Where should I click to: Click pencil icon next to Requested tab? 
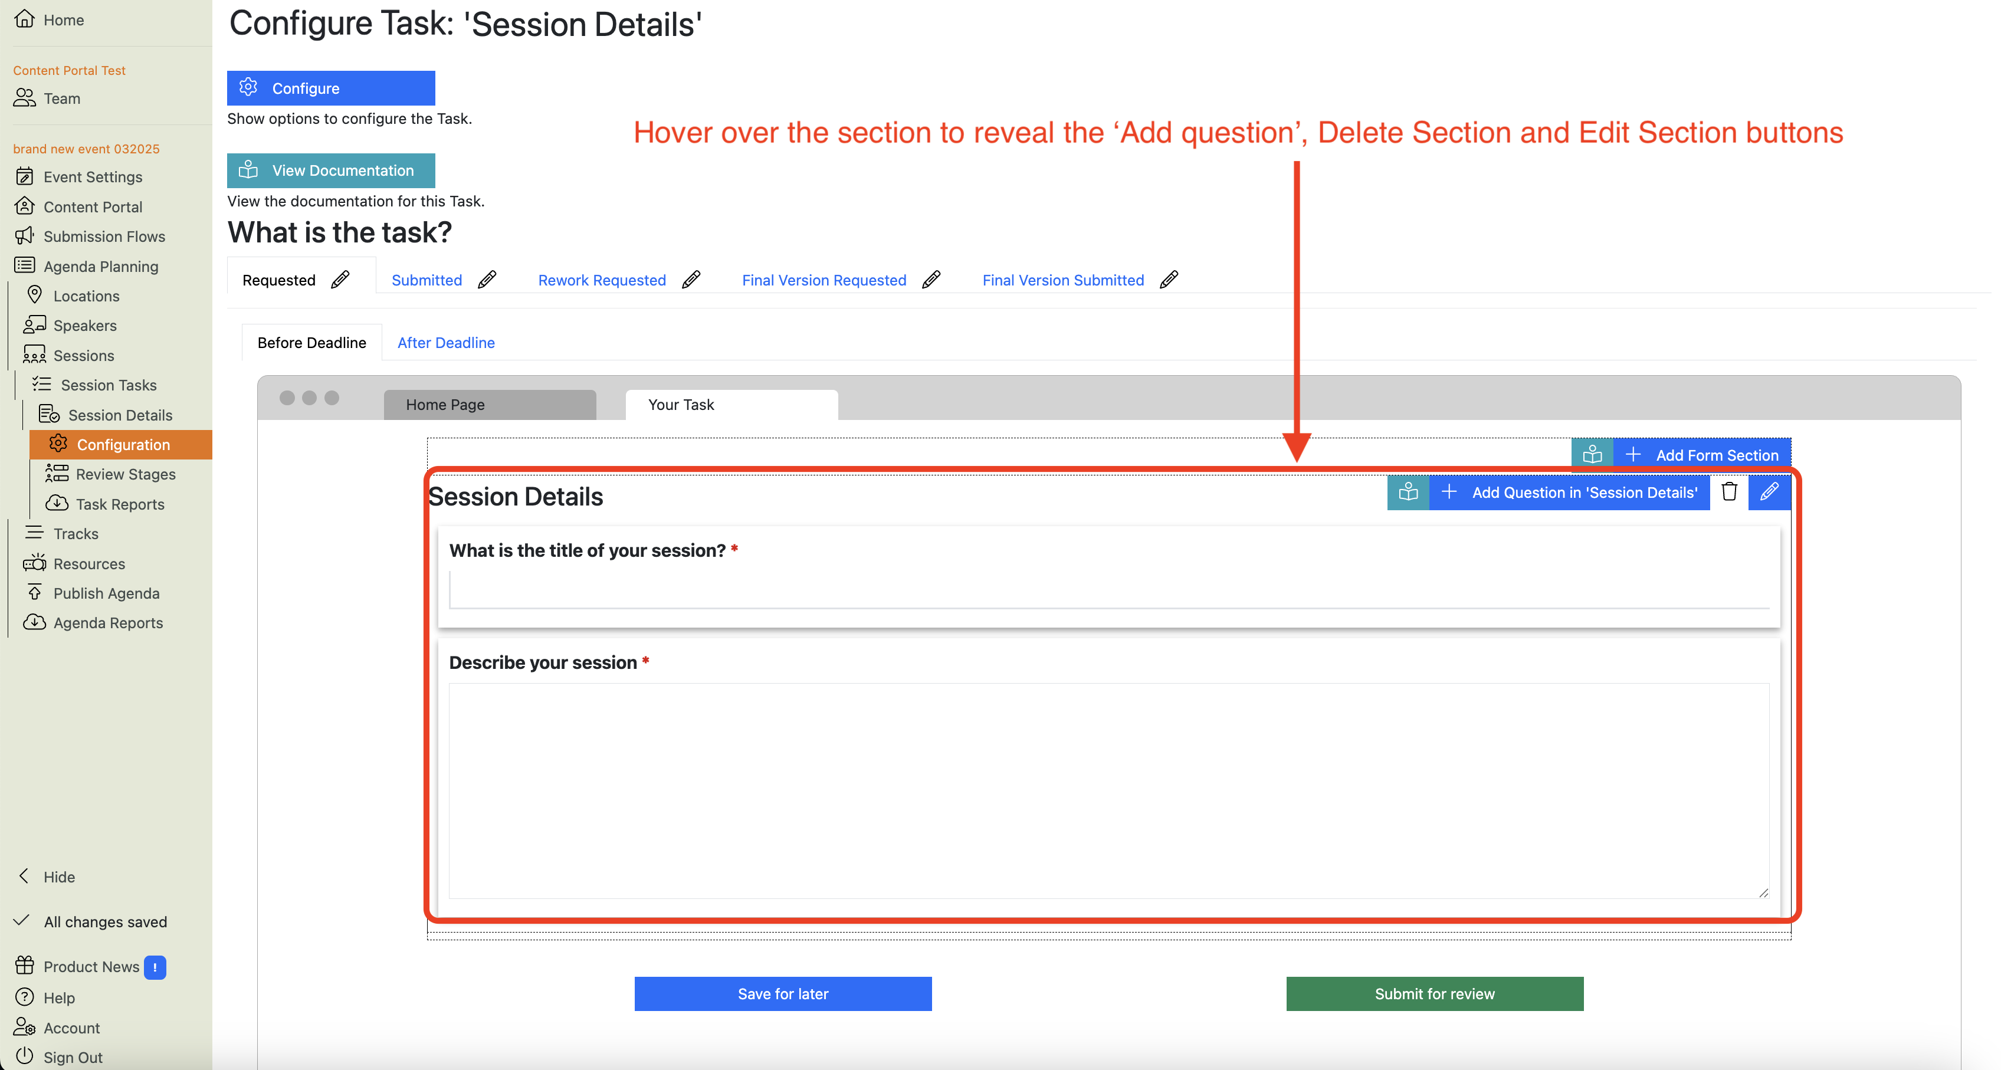click(x=340, y=280)
